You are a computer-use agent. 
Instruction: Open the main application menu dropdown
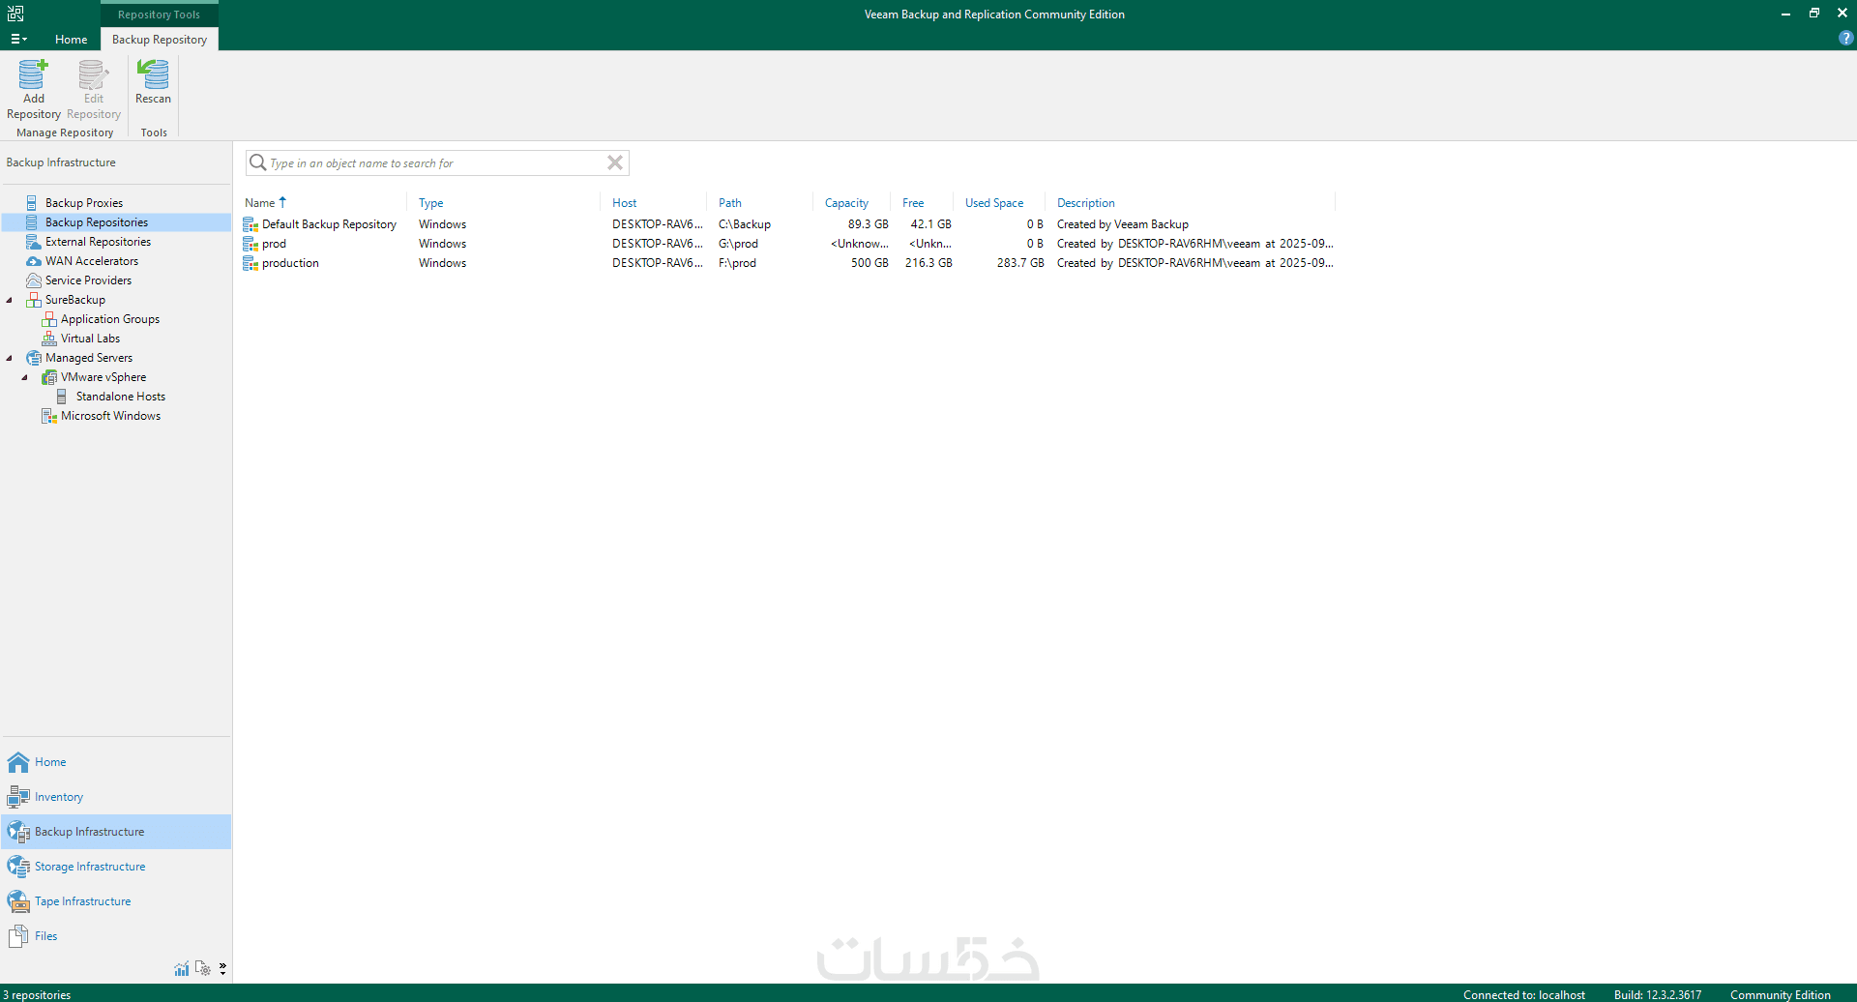tap(18, 39)
